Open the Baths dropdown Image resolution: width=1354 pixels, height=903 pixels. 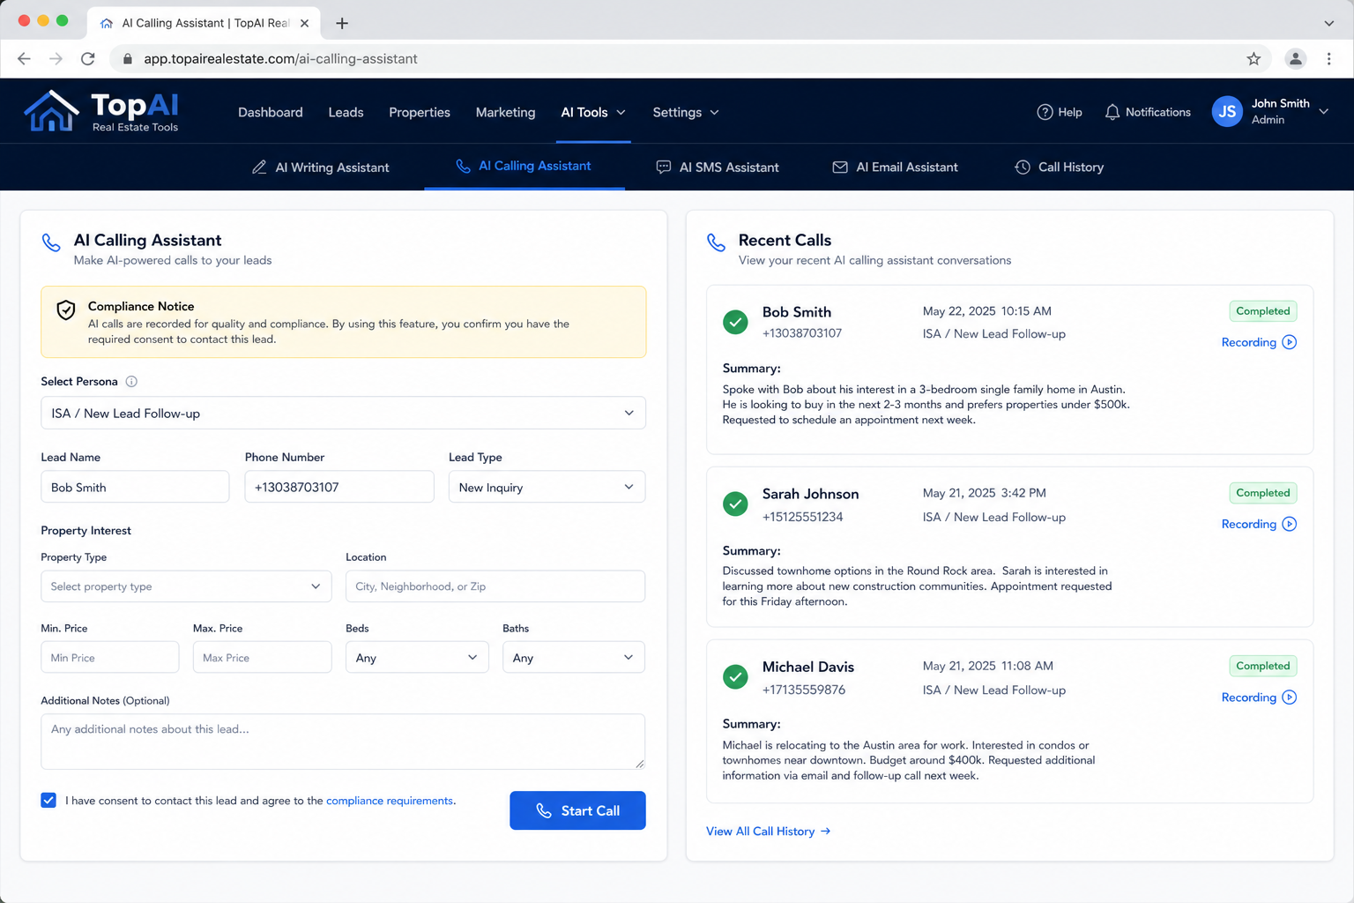574,657
